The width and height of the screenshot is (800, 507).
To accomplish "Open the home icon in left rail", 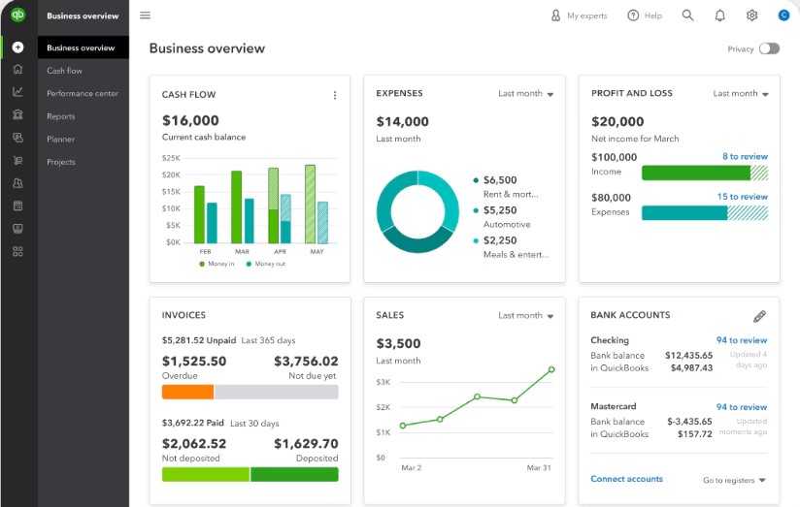I will 17,69.
